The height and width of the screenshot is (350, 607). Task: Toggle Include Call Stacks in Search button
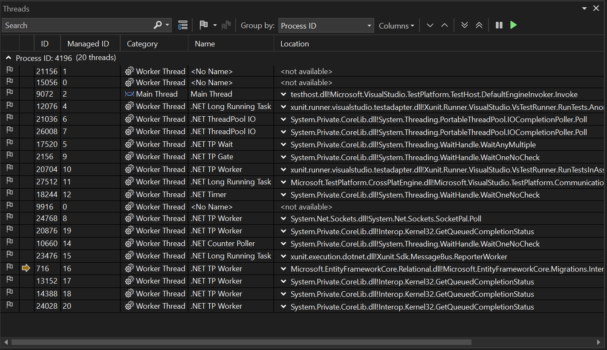[183, 26]
